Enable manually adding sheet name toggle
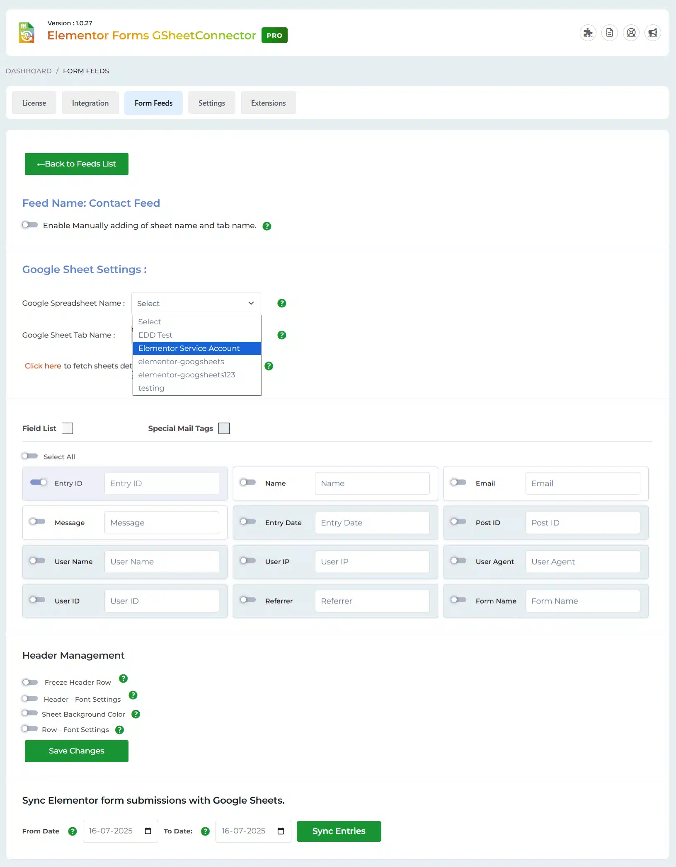Viewport: 676px width, 867px height. (30, 225)
